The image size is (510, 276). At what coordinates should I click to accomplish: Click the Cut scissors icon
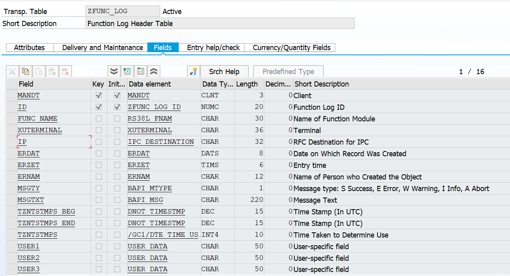tap(12, 72)
